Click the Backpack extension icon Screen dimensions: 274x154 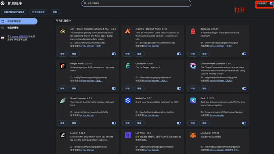193,31
